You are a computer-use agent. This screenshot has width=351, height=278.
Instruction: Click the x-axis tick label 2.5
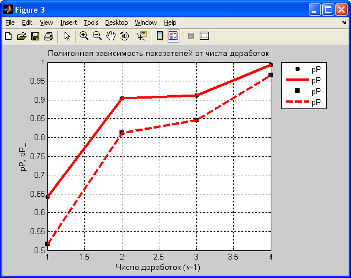coord(159,257)
